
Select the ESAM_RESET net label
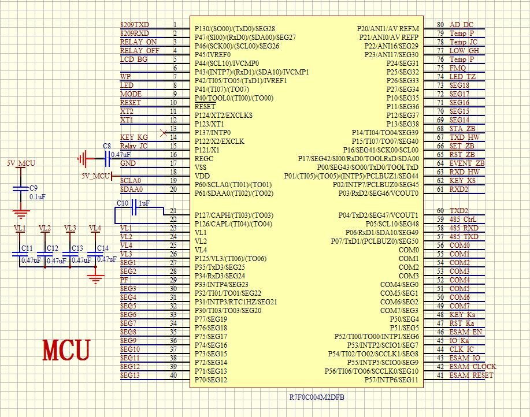pos(471,375)
